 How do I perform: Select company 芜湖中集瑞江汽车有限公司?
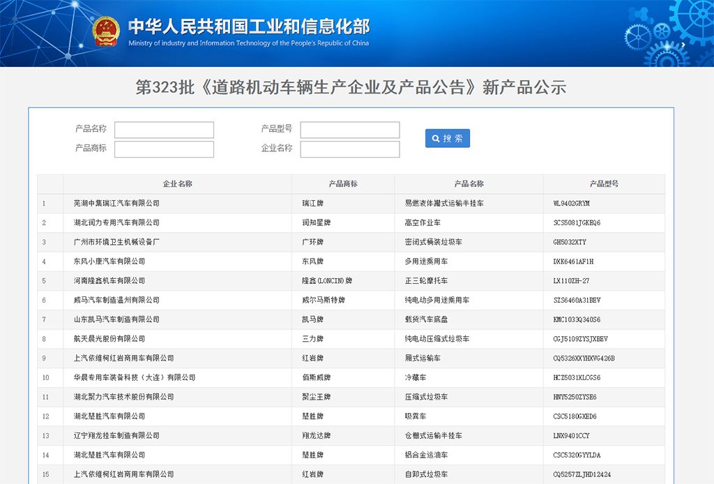pyautogui.click(x=116, y=203)
